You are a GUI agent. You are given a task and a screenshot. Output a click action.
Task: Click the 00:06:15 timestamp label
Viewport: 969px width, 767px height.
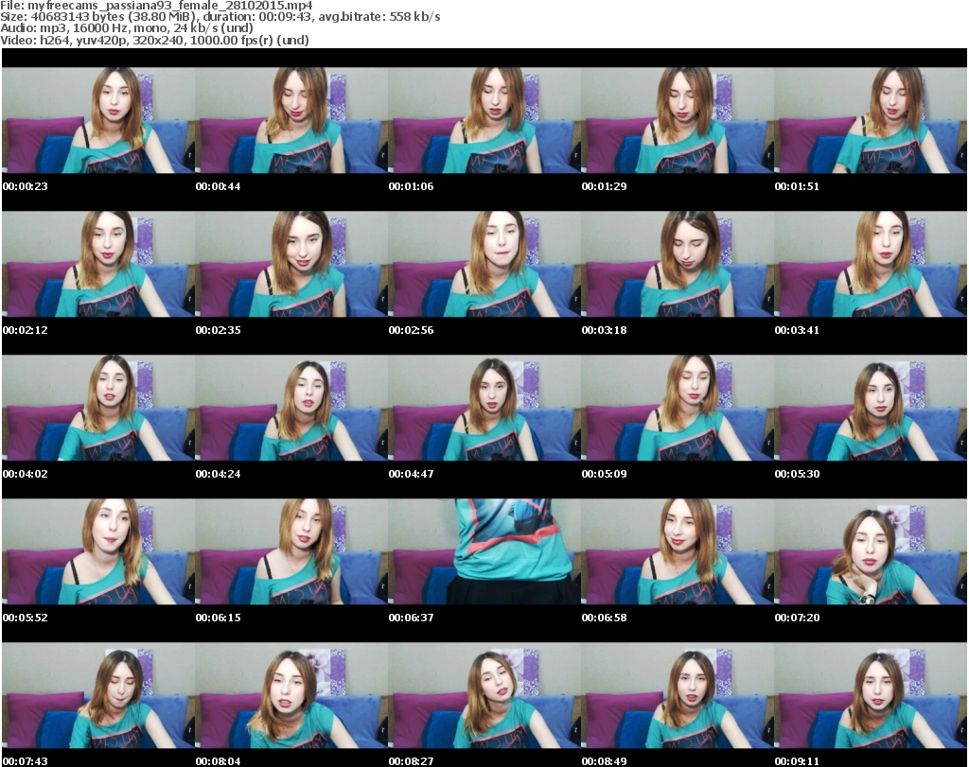click(x=219, y=618)
